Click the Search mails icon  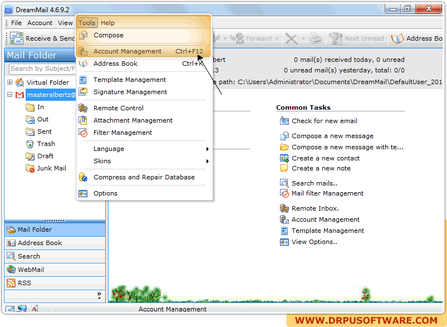284,183
